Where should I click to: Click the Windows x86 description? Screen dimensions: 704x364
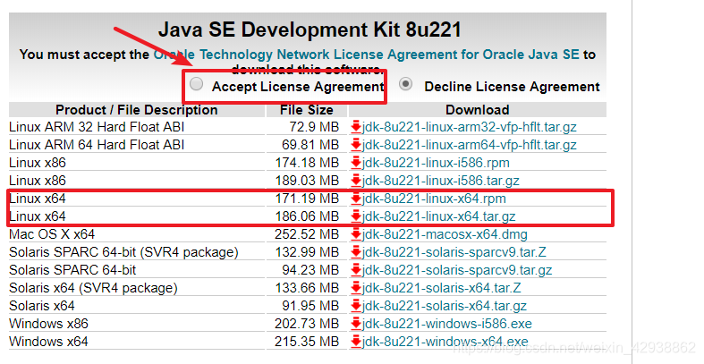pos(48,324)
